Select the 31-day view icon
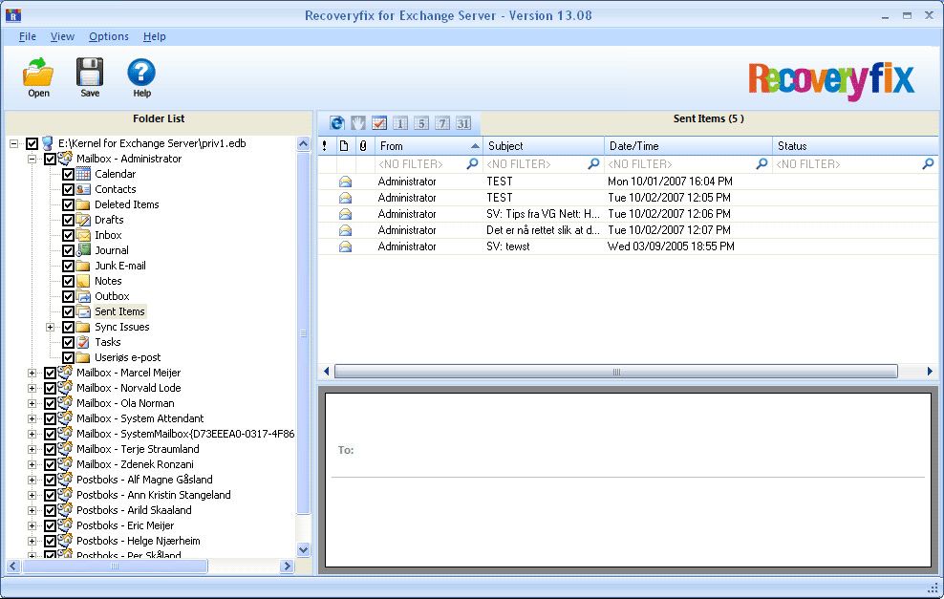The width and height of the screenshot is (944, 599). [463, 123]
